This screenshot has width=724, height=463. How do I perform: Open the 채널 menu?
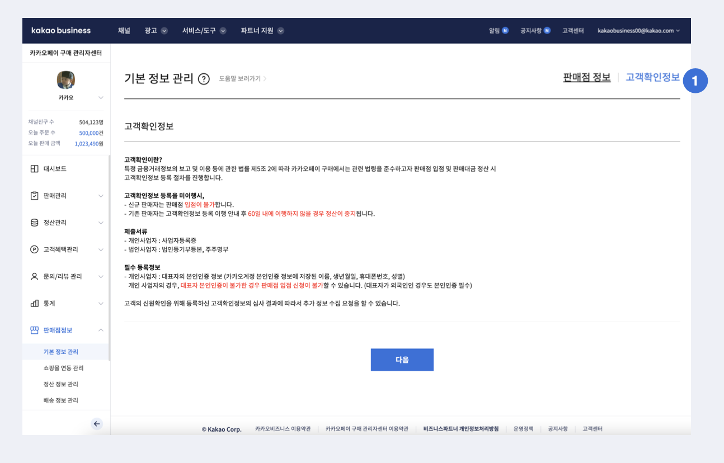tap(124, 31)
